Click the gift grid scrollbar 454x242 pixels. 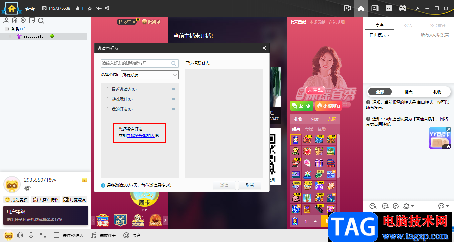[338, 156]
